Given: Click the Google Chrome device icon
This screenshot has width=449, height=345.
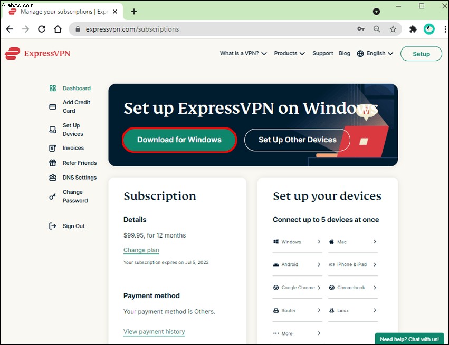Looking at the screenshot, I should click(x=276, y=288).
